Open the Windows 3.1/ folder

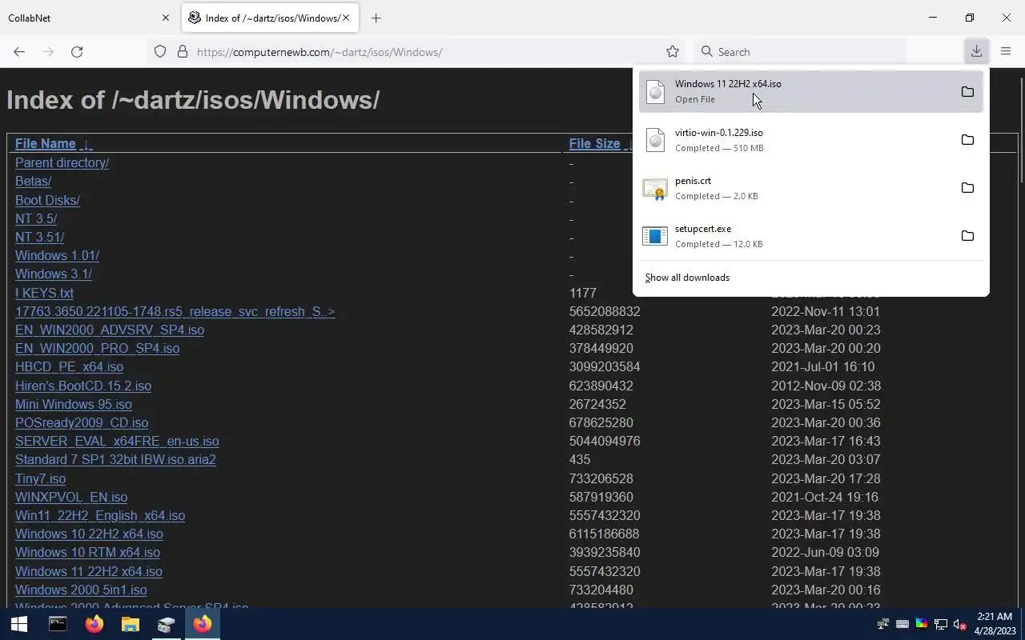point(53,274)
